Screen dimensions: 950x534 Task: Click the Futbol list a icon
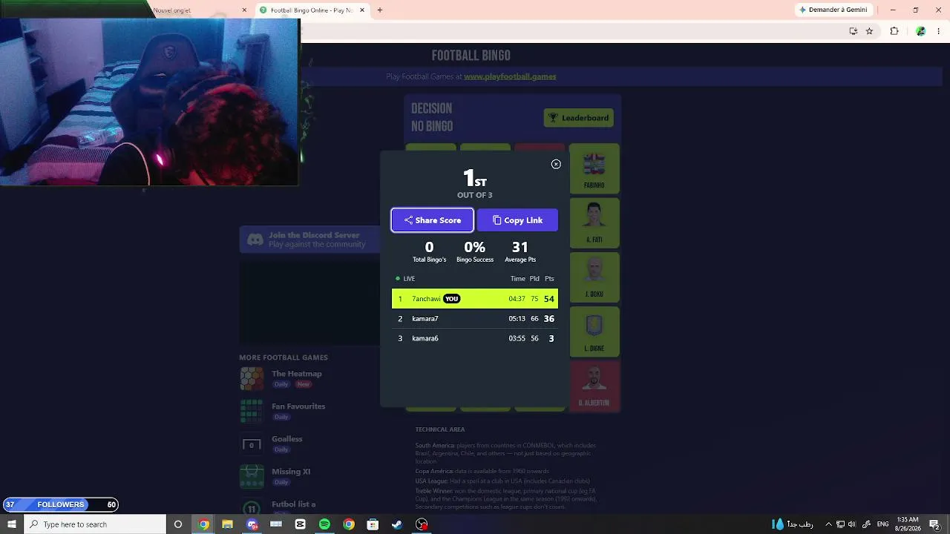(252, 507)
